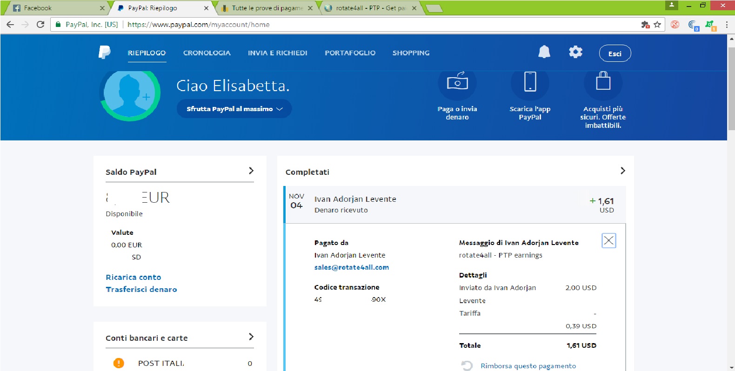The height and width of the screenshot is (371, 735).
Task: Click Paga o invia denaro icon
Action: coord(457,82)
